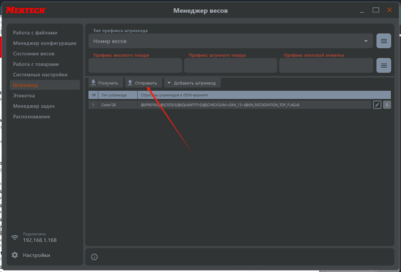Open 'Работа с файлами' section
The width and height of the screenshot is (401, 272).
pyautogui.click(x=36, y=33)
